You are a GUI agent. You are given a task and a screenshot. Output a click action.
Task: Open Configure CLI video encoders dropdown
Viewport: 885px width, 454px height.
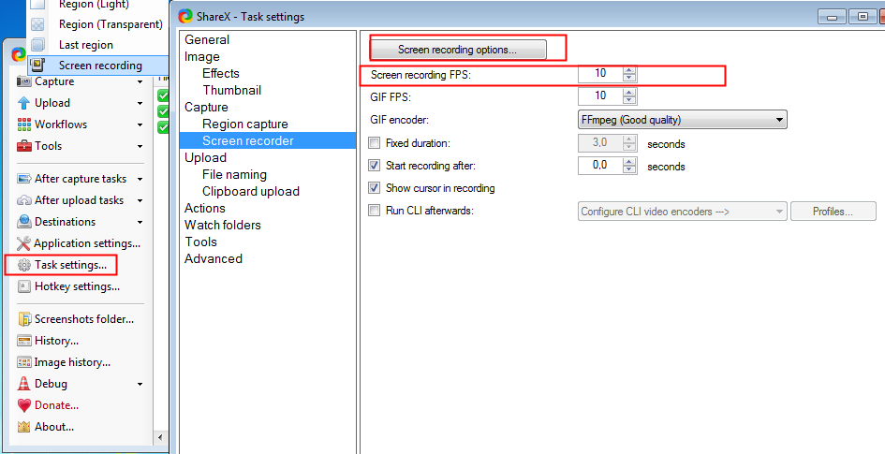[683, 212]
